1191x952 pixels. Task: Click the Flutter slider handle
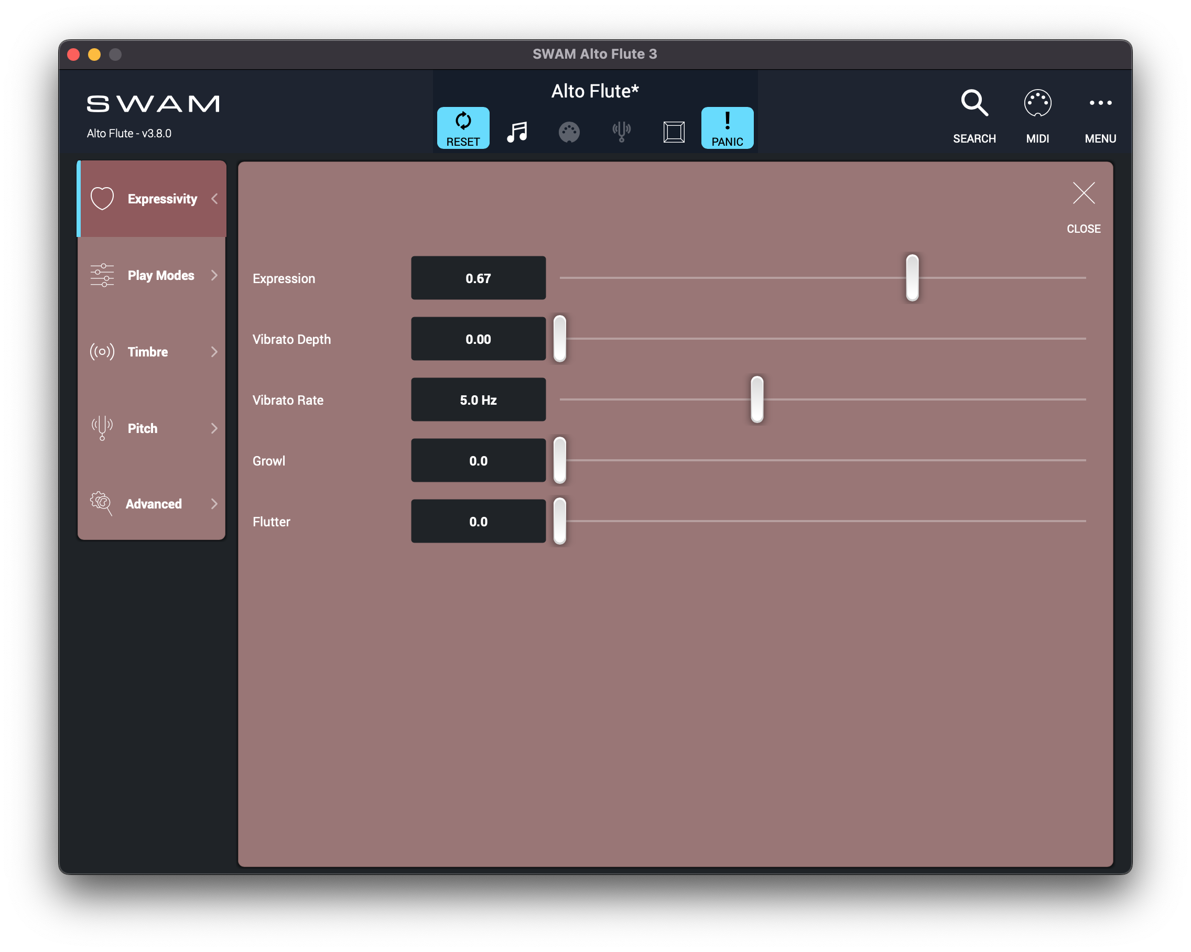(x=560, y=521)
